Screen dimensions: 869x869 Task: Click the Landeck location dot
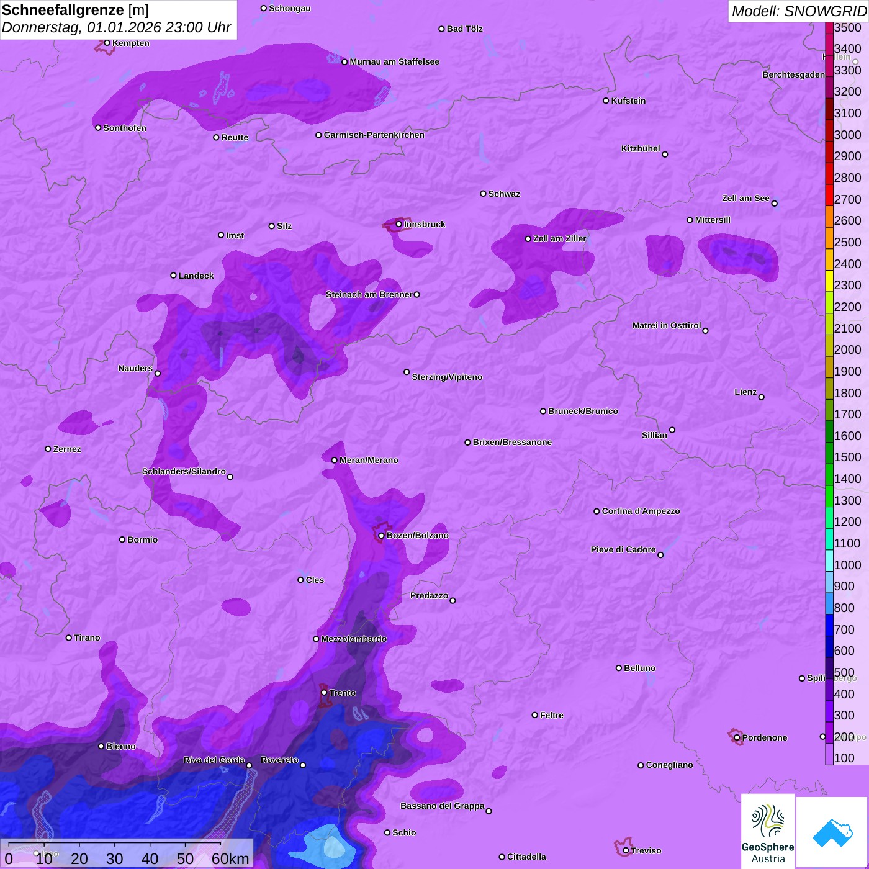[x=174, y=276]
